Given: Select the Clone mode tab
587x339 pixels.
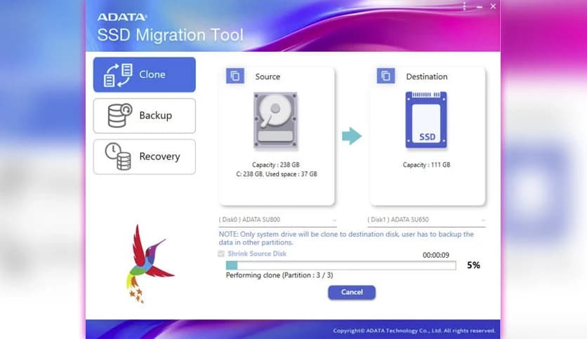Looking at the screenshot, I should (144, 75).
